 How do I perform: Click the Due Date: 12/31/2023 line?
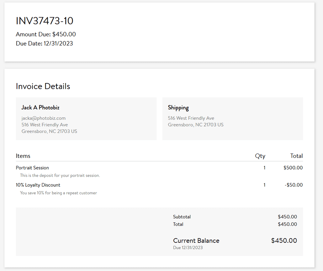pyautogui.click(x=44, y=43)
